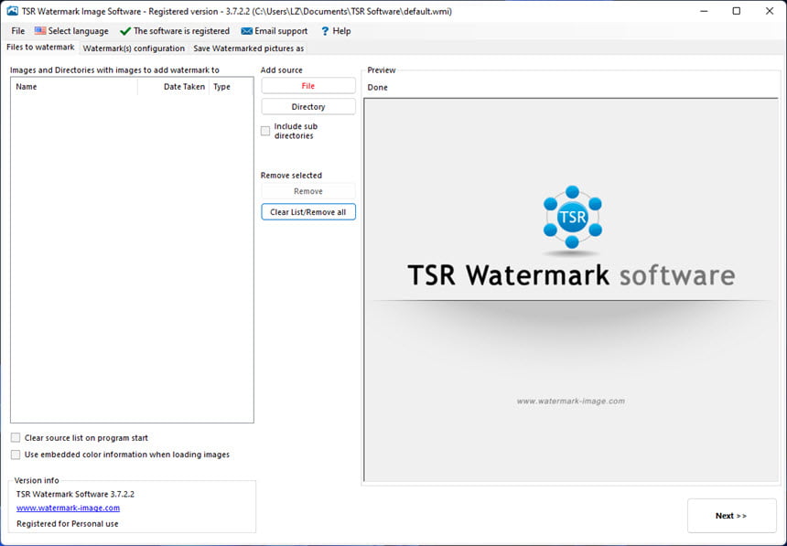
Task: Switch to Watermark(s) configuration tab
Action: click(134, 48)
